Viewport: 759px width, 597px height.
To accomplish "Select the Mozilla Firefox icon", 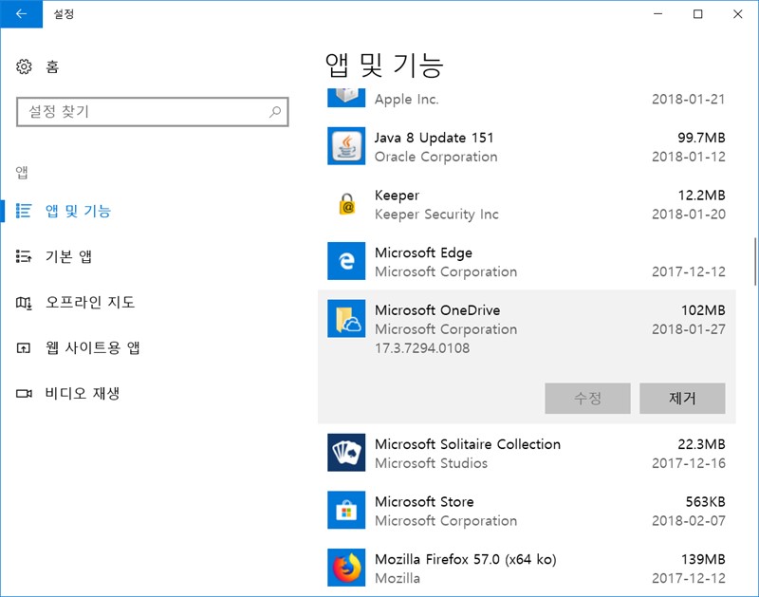I will (x=346, y=568).
